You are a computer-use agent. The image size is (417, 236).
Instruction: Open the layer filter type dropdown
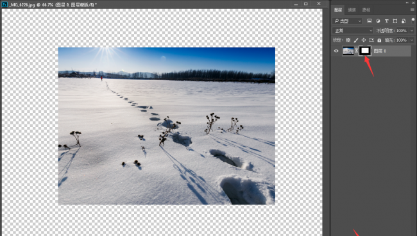(x=347, y=21)
